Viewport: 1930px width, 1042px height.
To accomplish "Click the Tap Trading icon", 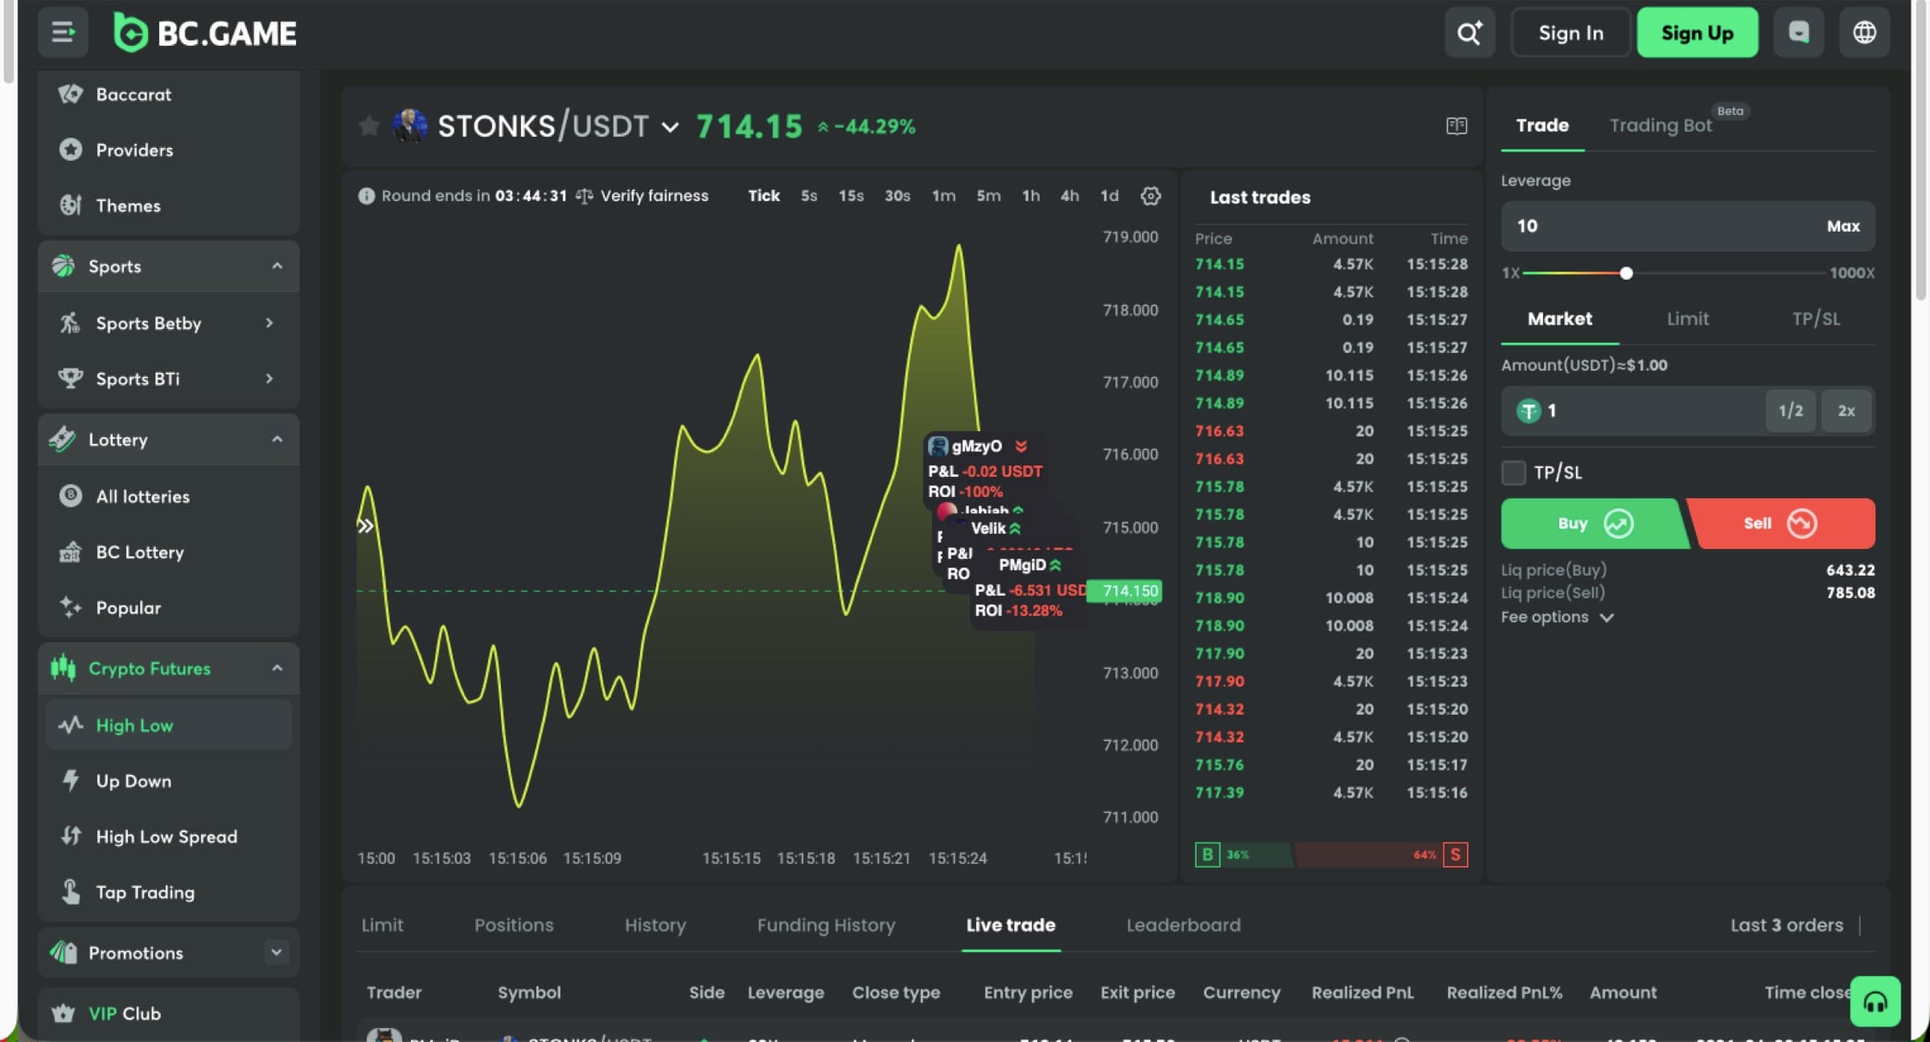I will [71, 892].
